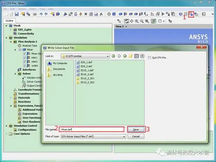Click the File name input field
216x162 pixels.
click(92, 129)
